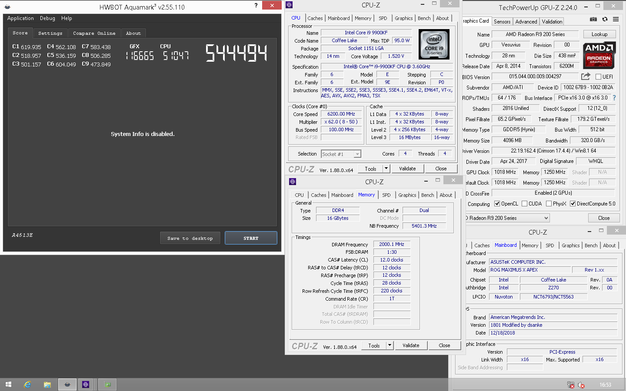The image size is (626, 391).
Task: Click the HWBOT Aquamark help question mark
Action: (256, 5)
